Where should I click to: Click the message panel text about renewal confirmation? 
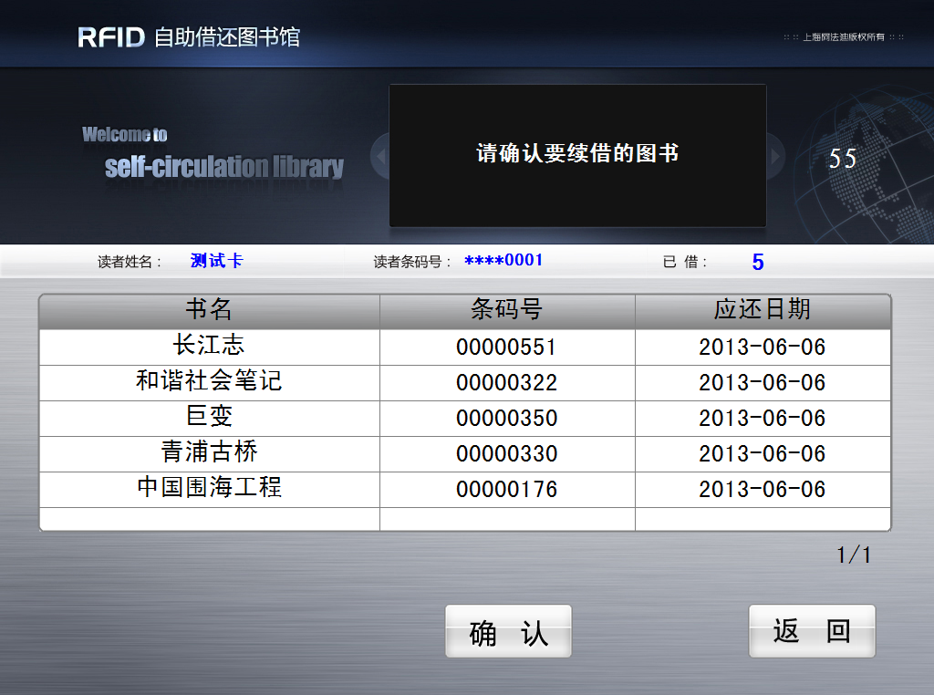point(577,153)
